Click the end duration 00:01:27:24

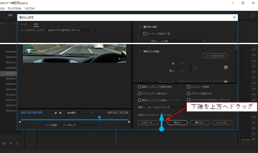[x=118, y=113]
